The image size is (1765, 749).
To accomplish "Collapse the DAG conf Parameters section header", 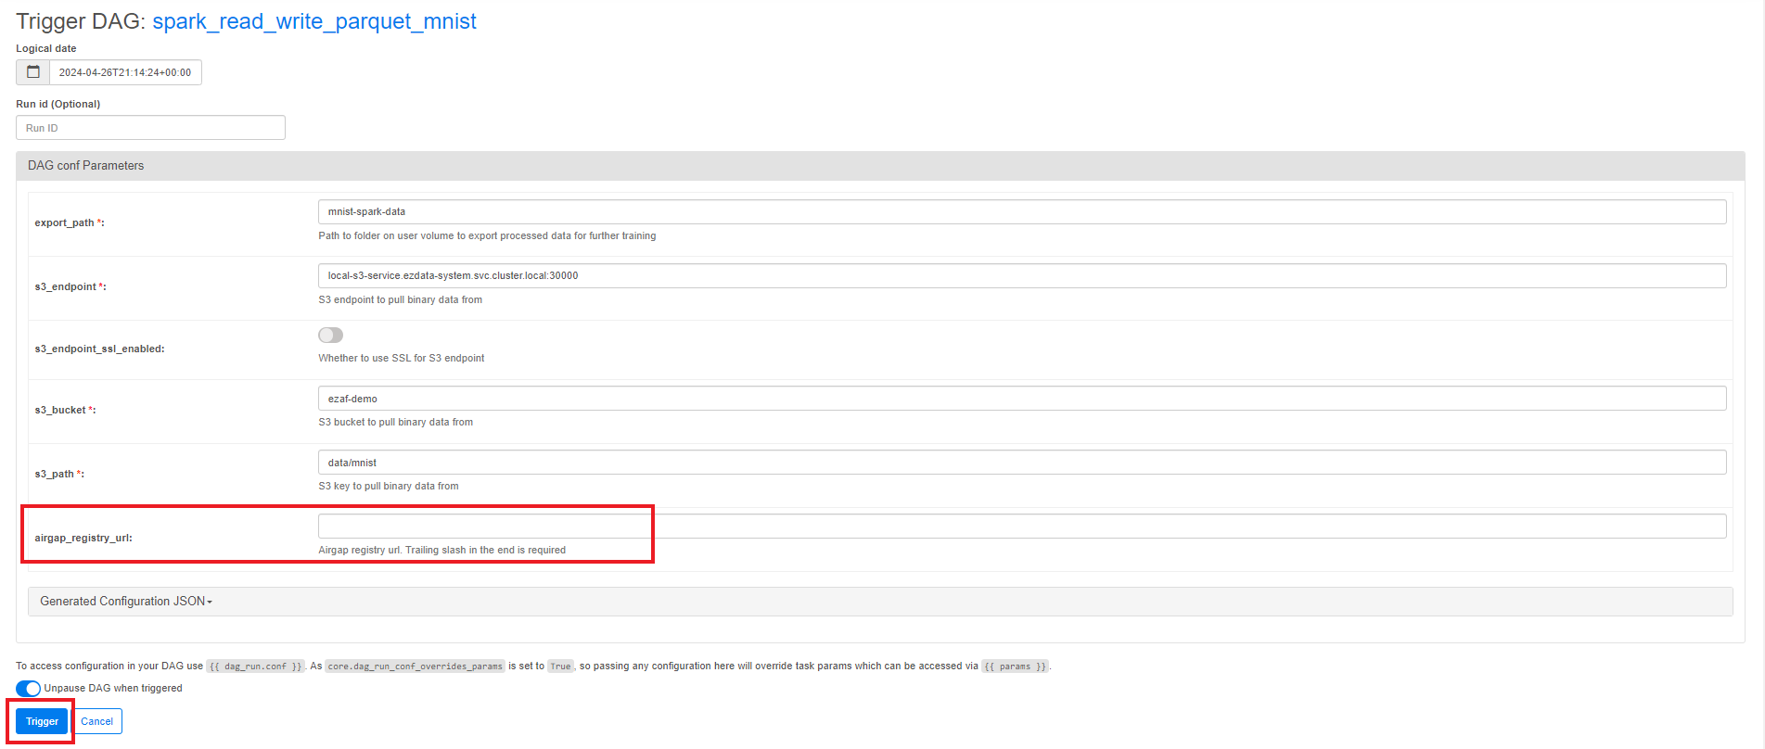I will coord(880,166).
